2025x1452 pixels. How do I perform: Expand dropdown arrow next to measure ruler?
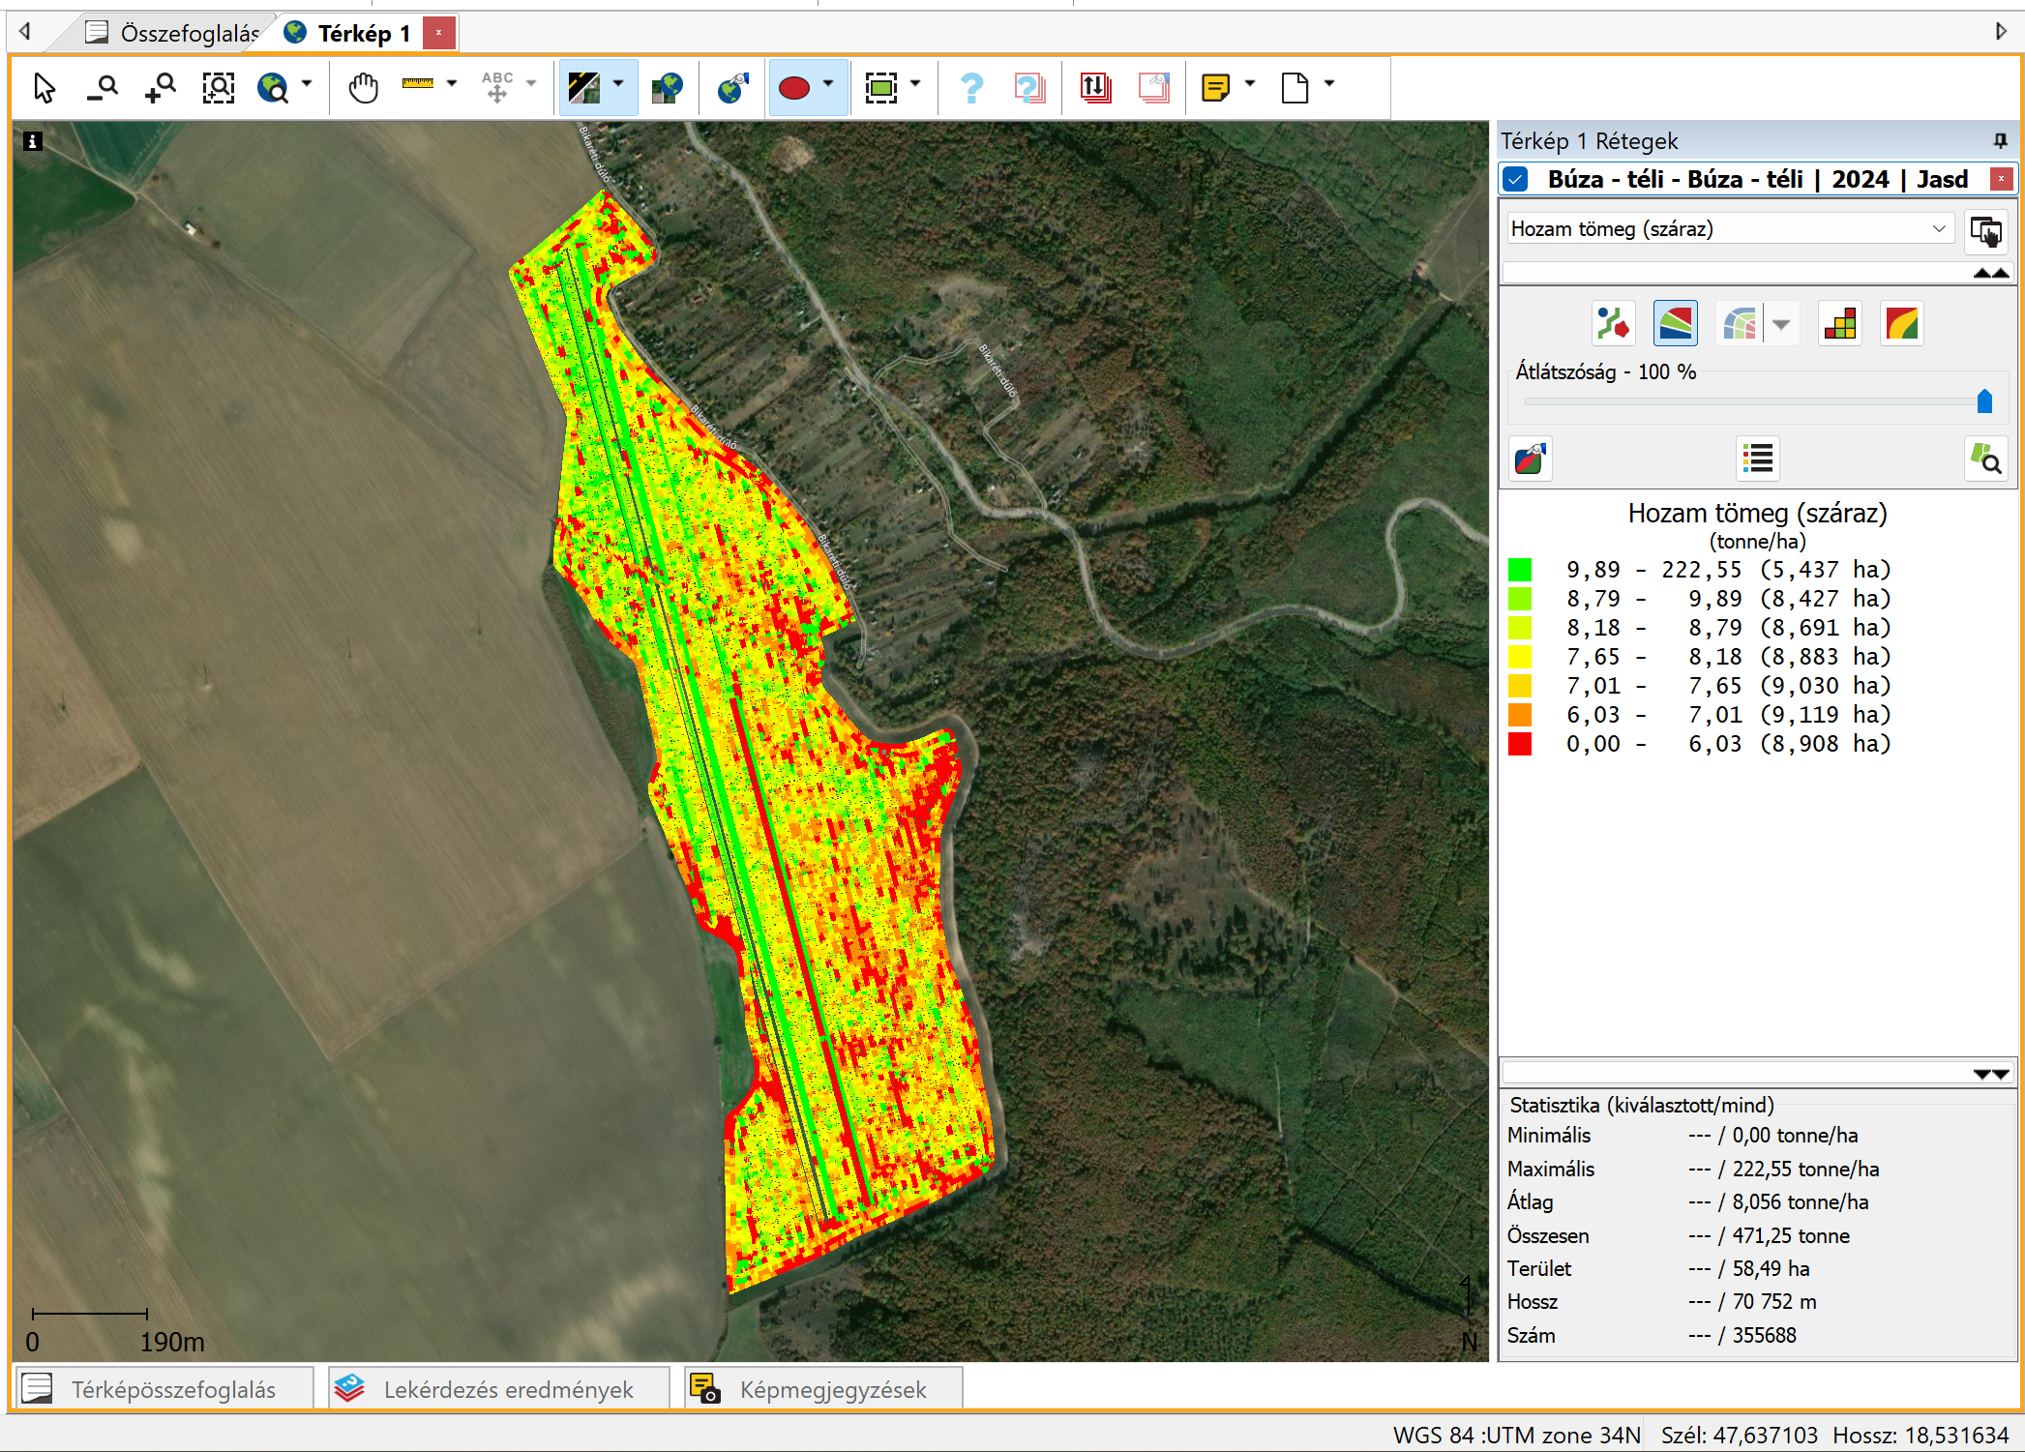pyautogui.click(x=452, y=84)
